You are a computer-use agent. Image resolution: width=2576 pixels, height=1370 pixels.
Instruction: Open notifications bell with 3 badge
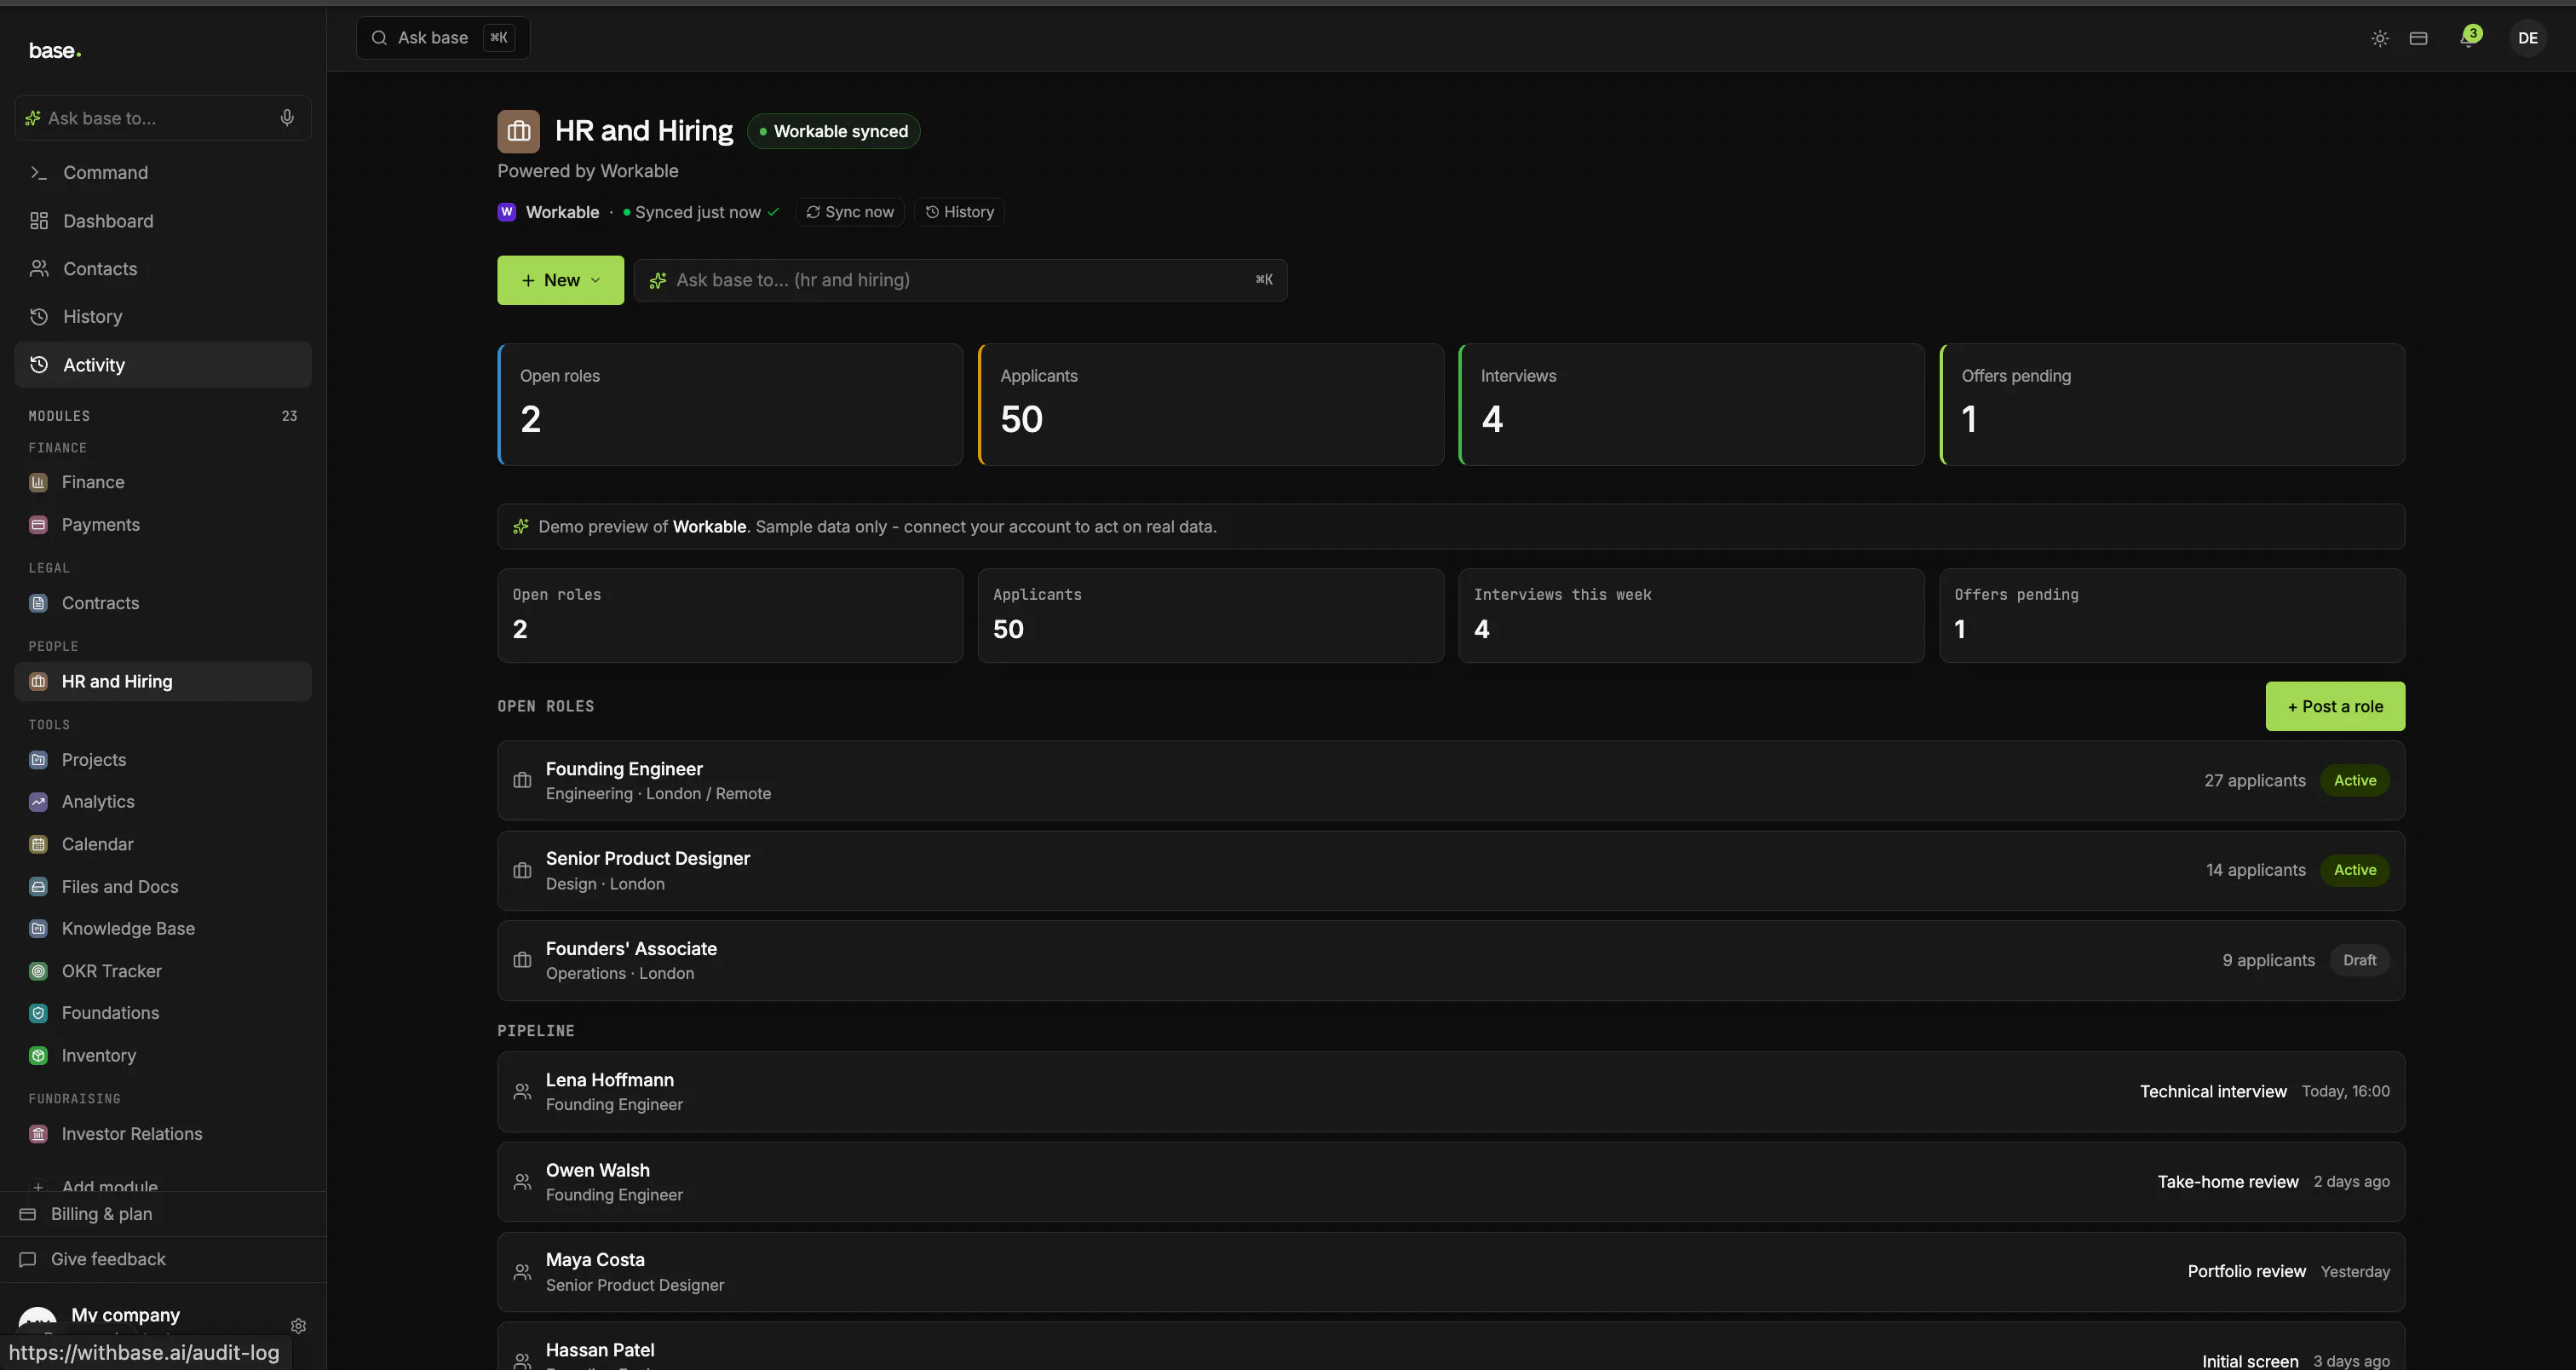coord(2469,38)
